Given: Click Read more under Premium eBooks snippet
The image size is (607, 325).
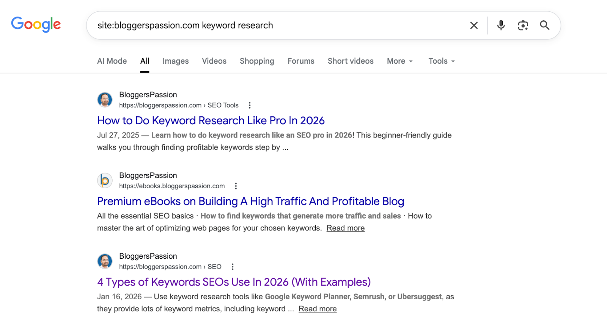Looking at the screenshot, I should tap(345, 228).
